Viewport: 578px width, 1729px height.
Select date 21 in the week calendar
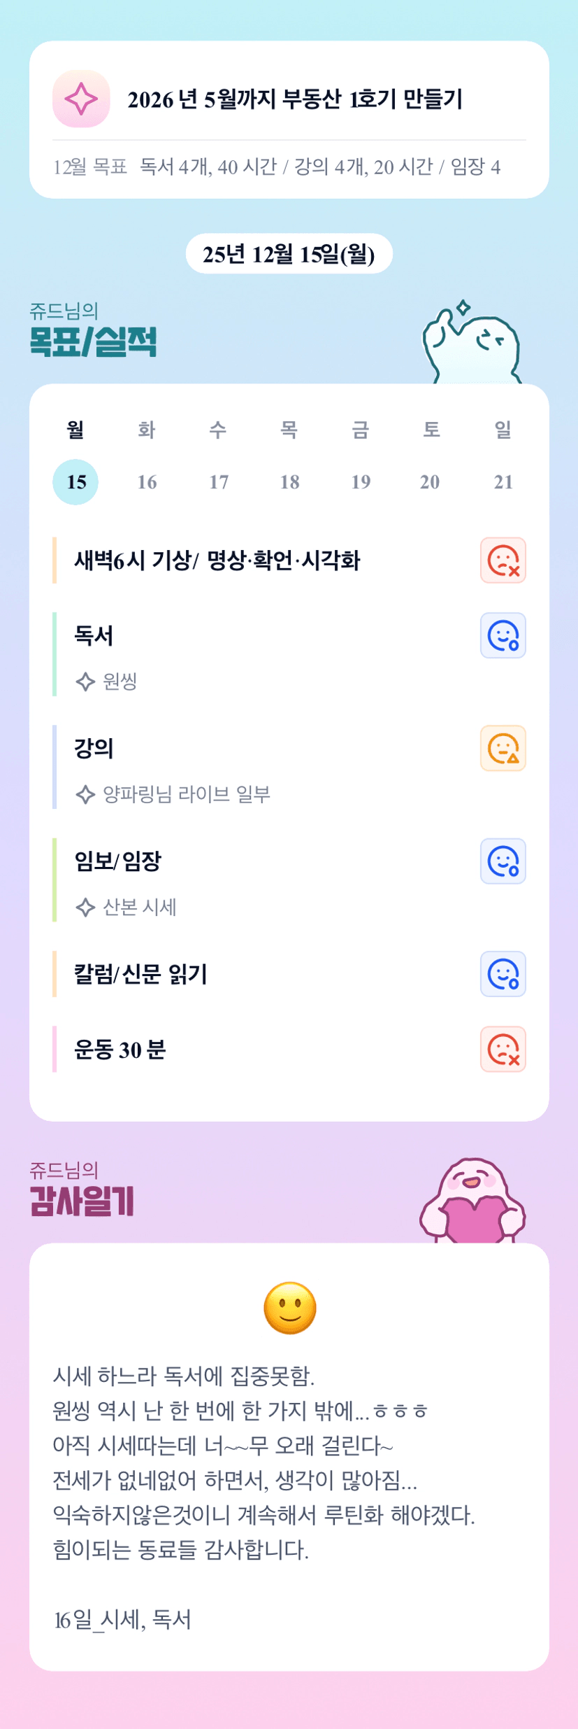[x=503, y=482]
